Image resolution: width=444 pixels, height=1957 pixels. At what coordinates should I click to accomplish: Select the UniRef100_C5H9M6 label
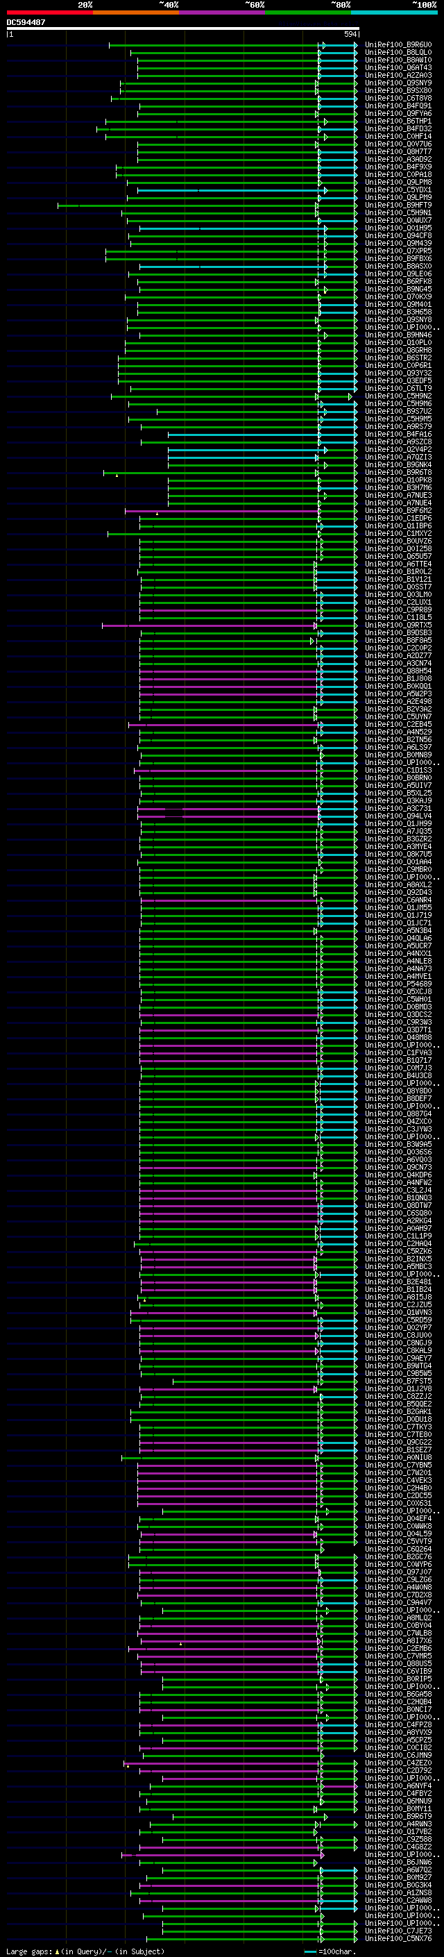pos(398,403)
